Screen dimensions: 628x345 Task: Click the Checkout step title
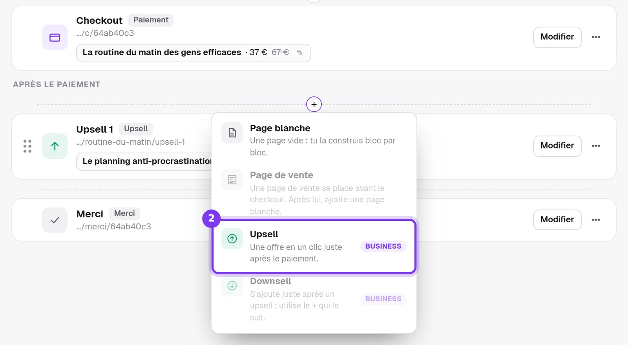99,20
